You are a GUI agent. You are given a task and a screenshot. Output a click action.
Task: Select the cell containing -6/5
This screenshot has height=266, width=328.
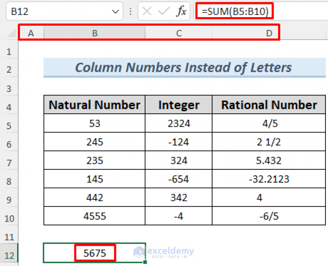pyautogui.click(x=269, y=216)
